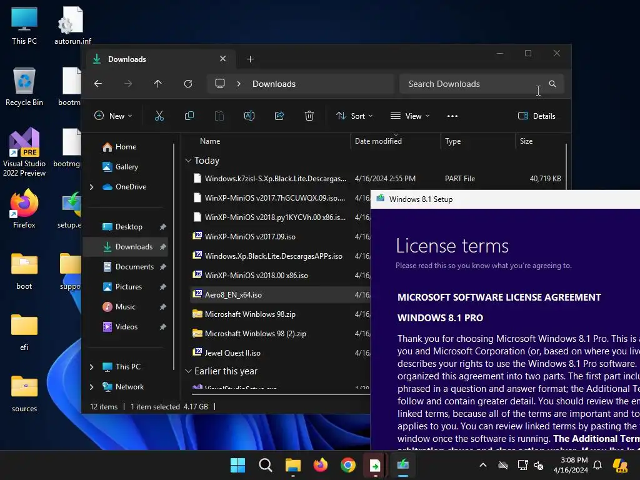Refresh the Downloads folder view
Image resolution: width=640 pixels, height=480 pixels.
tap(188, 84)
